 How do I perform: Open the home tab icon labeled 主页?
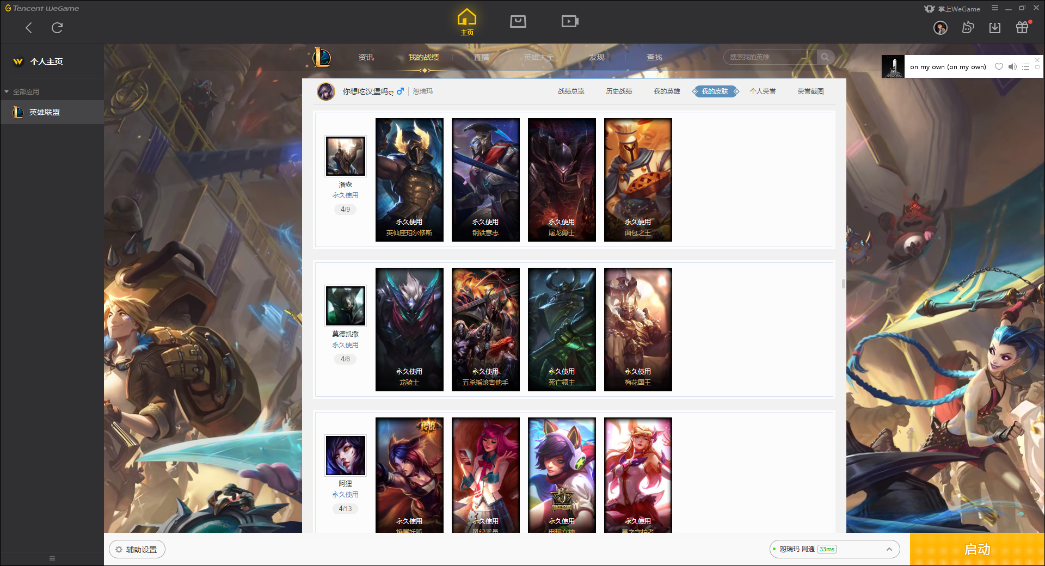(467, 22)
